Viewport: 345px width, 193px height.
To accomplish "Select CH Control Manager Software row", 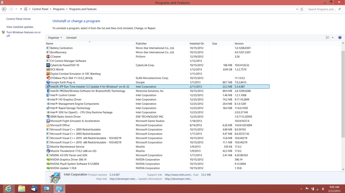I will click(x=157, y=61).
